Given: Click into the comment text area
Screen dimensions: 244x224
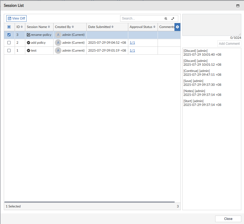Looking at the screenshot, I should (212, 25).
